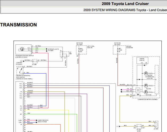167x132 pixels.
Task: Click the center differential lock indicator LED symbol
Action: pos(146,73)
